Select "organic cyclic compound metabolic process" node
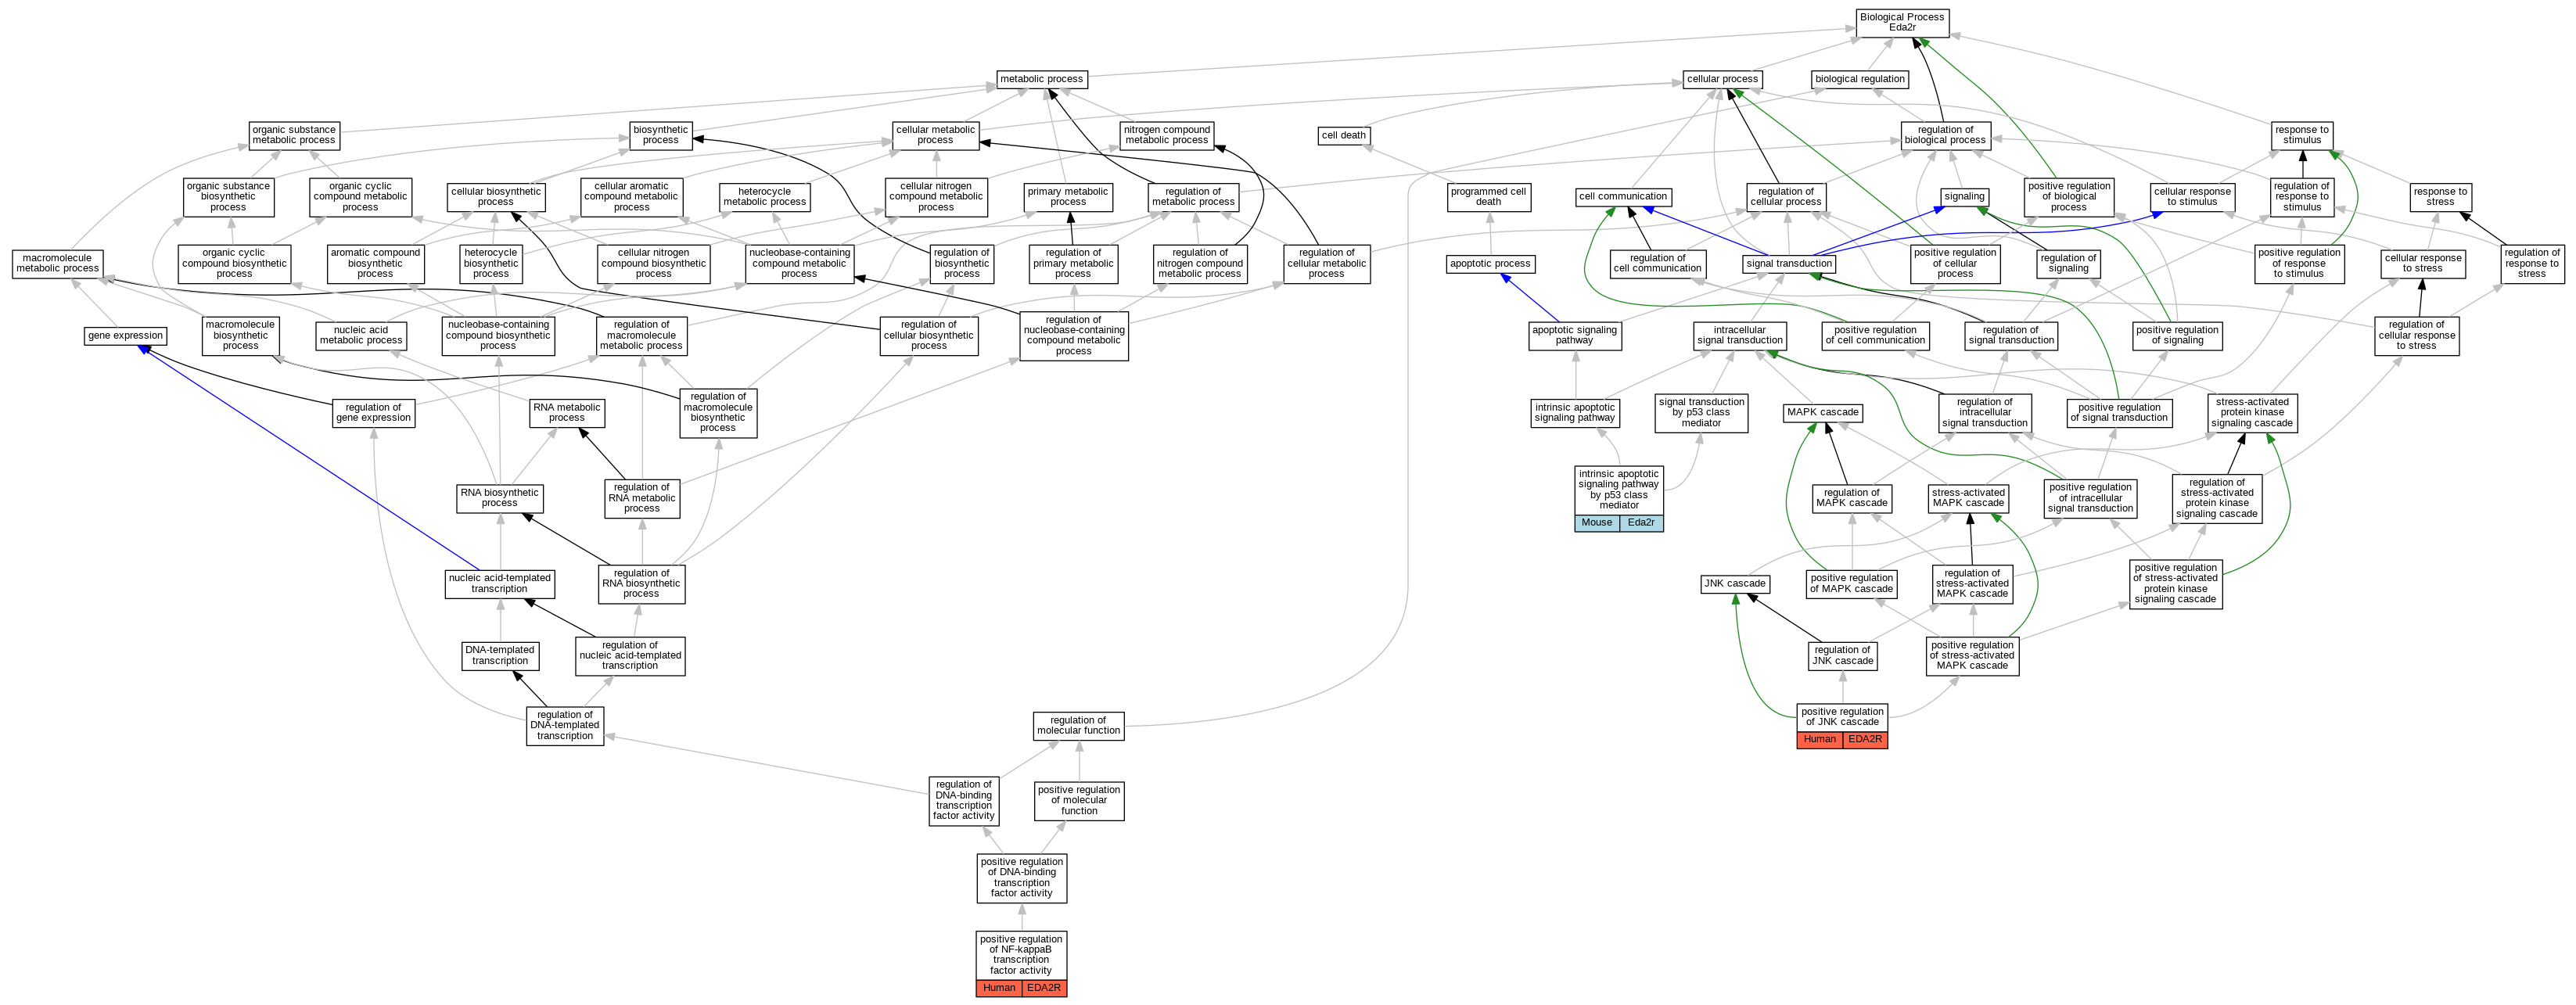This screenshot has height=1005, width=2576. coord(361,197)
